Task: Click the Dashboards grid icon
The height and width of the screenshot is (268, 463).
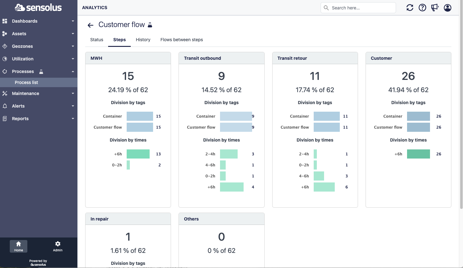Action: [x=5, y=21]
